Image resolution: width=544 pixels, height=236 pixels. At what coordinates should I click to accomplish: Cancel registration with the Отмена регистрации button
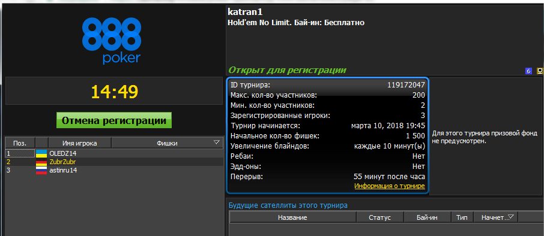pos(114,120)
